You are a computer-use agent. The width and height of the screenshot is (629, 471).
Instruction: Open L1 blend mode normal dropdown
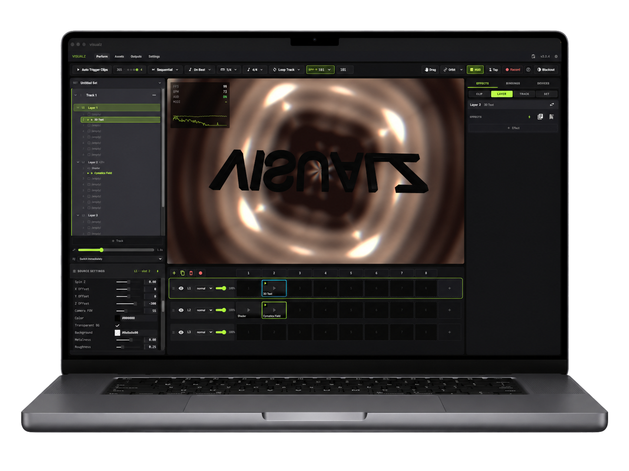(204, 288)
